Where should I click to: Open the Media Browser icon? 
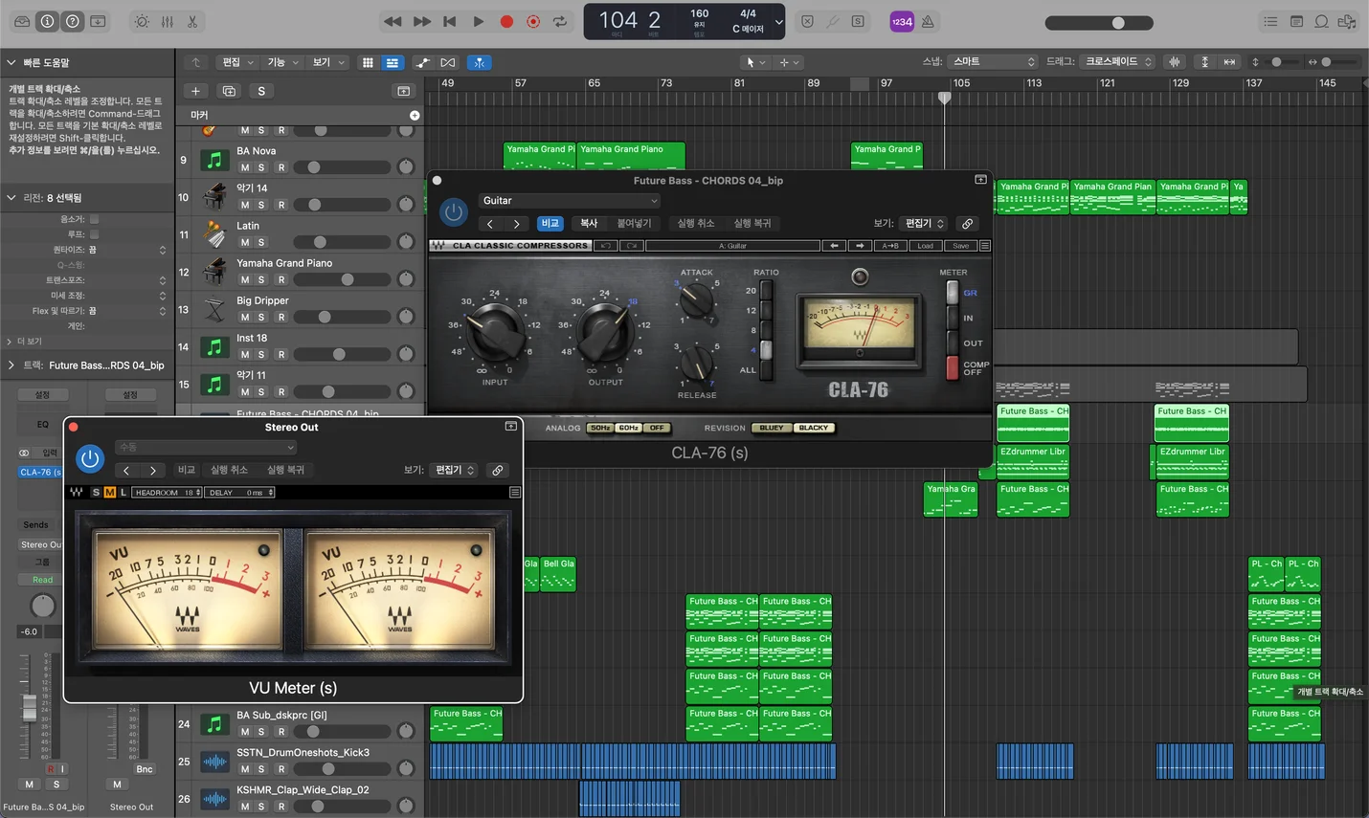tap(1347, 21)
